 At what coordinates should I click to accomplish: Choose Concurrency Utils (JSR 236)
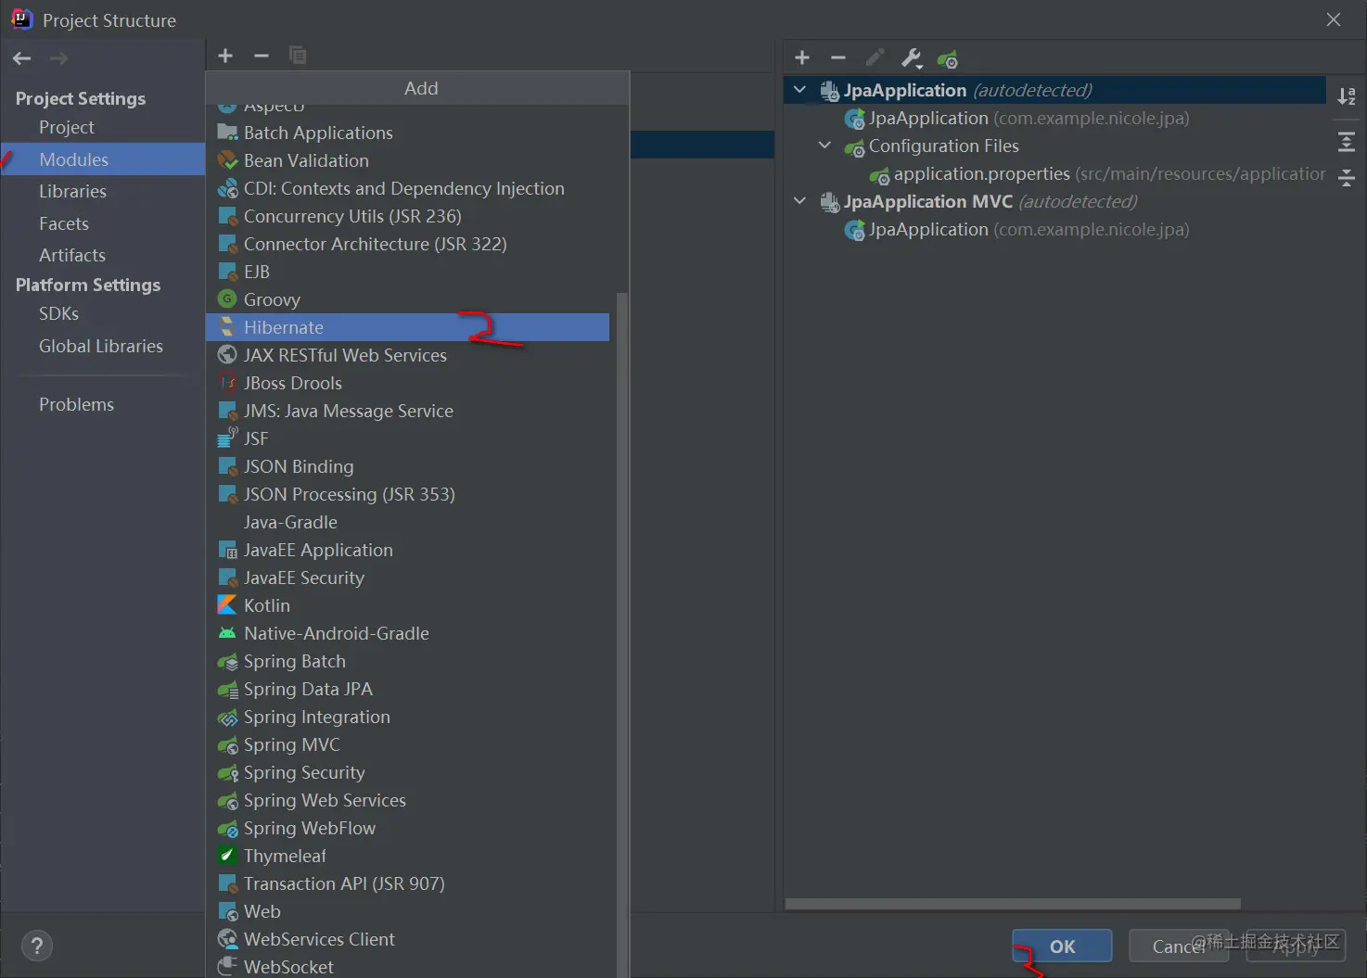click(407, 216)
